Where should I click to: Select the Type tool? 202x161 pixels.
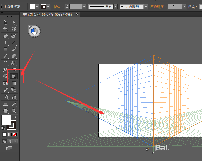(5, 43)
